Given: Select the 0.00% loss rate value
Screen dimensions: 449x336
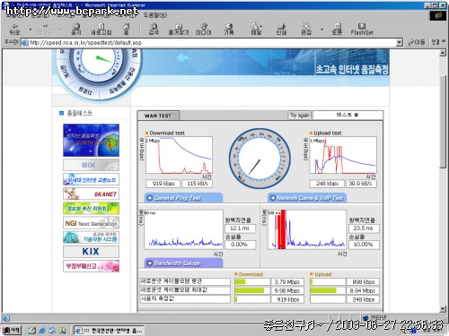Looking at the screenshot, I should coord(240,245).
